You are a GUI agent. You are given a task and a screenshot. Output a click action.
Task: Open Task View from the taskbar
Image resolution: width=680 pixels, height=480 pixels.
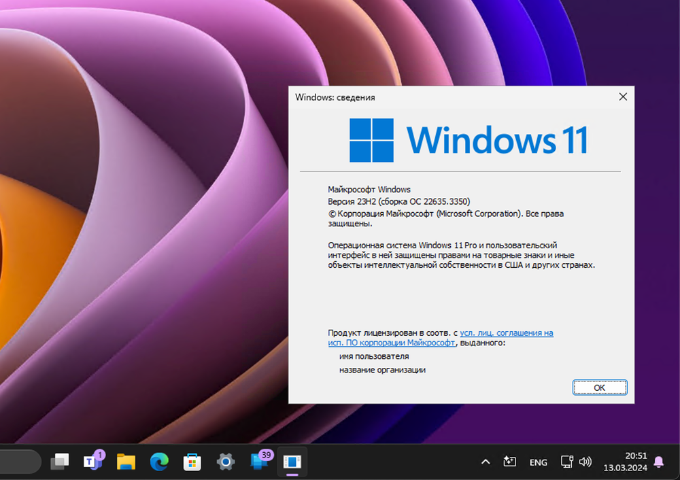(59, 462)
